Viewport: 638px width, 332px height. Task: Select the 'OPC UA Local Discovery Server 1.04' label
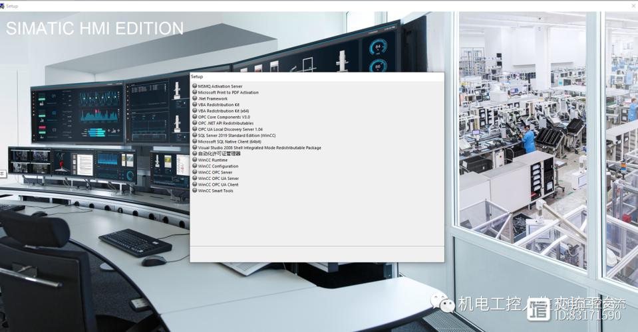230,129
